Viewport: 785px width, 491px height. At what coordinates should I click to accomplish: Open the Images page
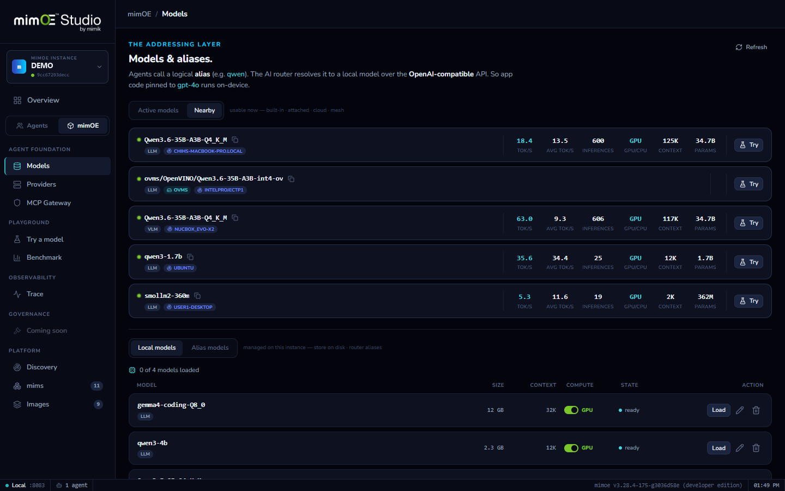point(57,404)
